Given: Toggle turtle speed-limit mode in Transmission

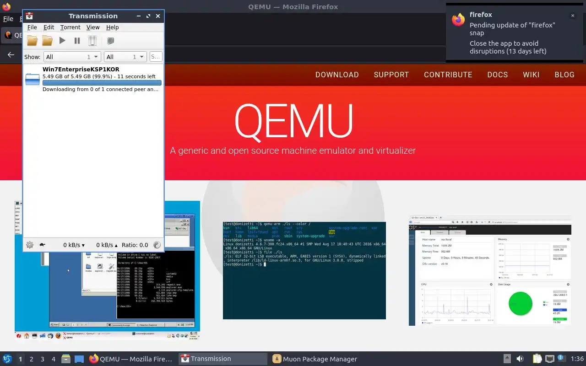Looking at the screenshot, I should point(42,245).
